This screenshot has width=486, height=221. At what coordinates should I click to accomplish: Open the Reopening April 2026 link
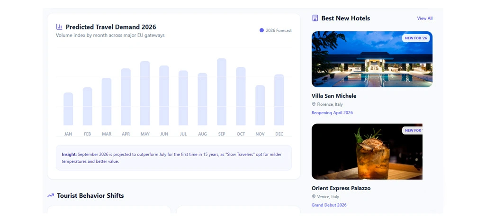[332, 113]
